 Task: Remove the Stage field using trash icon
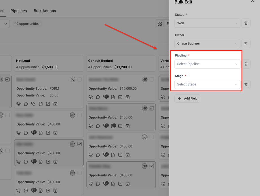pyautogui.click(x=246, y=84)
